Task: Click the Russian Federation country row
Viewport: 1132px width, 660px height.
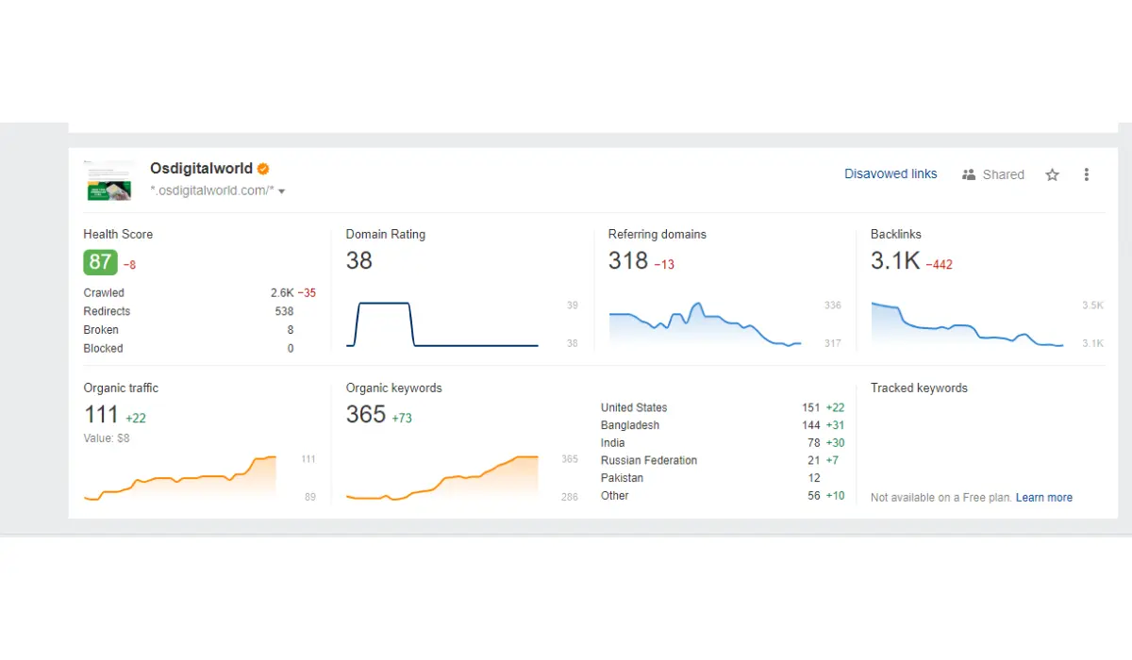Action: click(723, 461)
